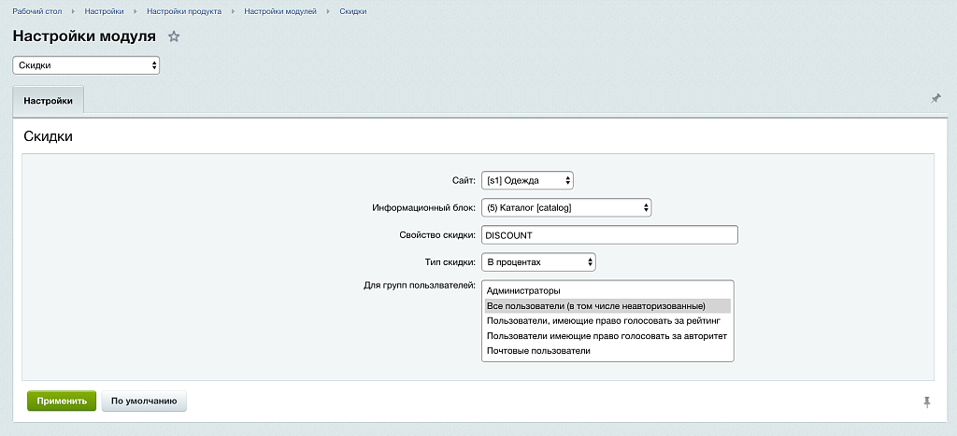Expand the Тип скидки dropdown
The image size is (957, 436).
(x=538, y=262)
